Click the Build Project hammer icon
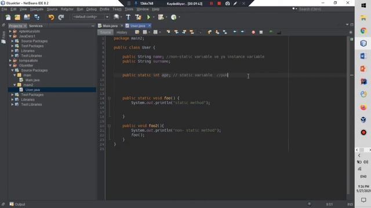 tap(128, 17)
